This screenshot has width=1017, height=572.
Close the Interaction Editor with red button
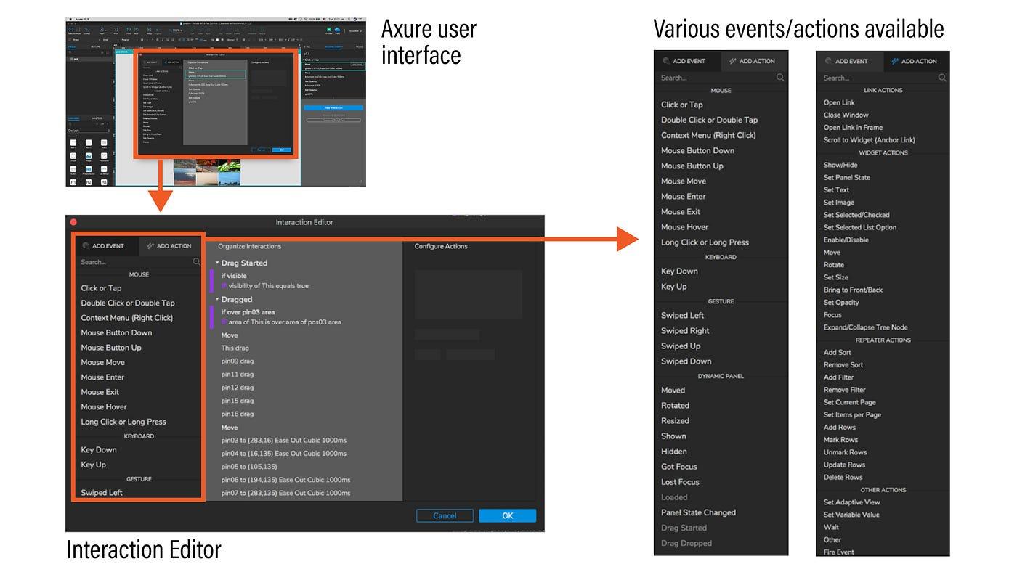point(73,222)
